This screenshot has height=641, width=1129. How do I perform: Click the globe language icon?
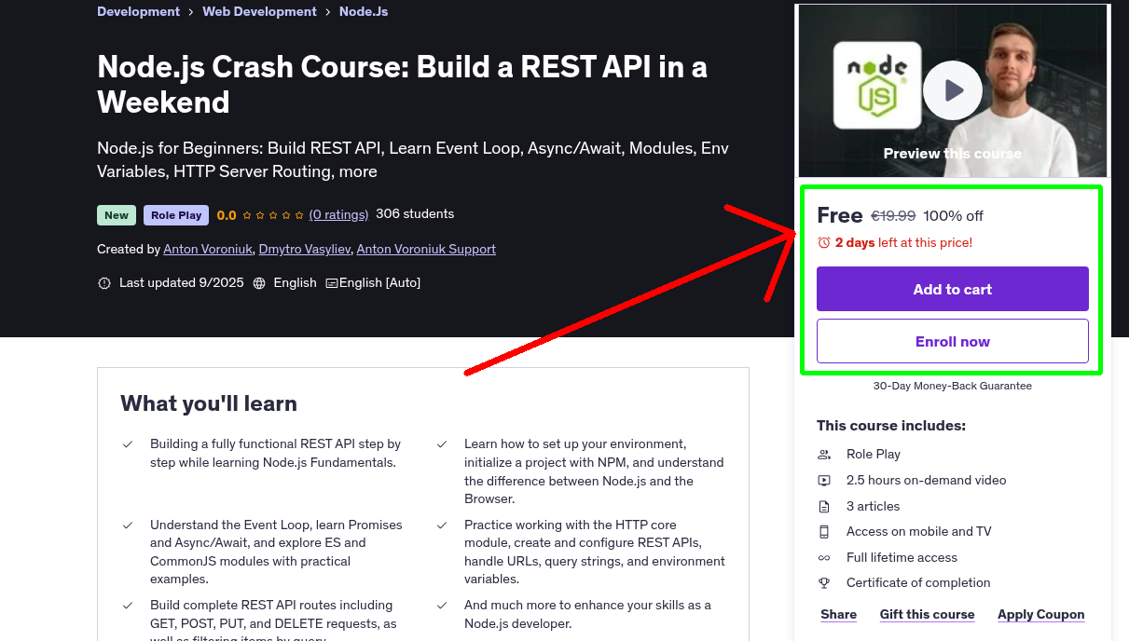pyautogui.click(x=259, y=283)
